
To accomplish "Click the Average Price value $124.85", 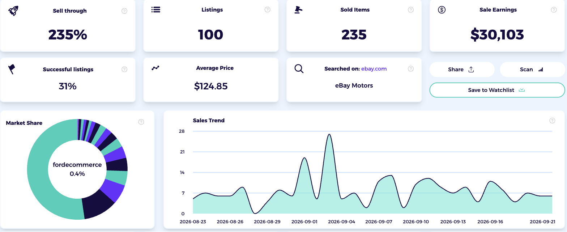I will [x=211, y=86].
